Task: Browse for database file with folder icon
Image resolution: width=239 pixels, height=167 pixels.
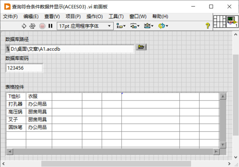Action: tap(141, 47)
